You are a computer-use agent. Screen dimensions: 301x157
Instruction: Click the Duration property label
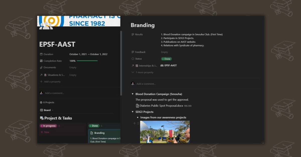[x=48, y=54]
